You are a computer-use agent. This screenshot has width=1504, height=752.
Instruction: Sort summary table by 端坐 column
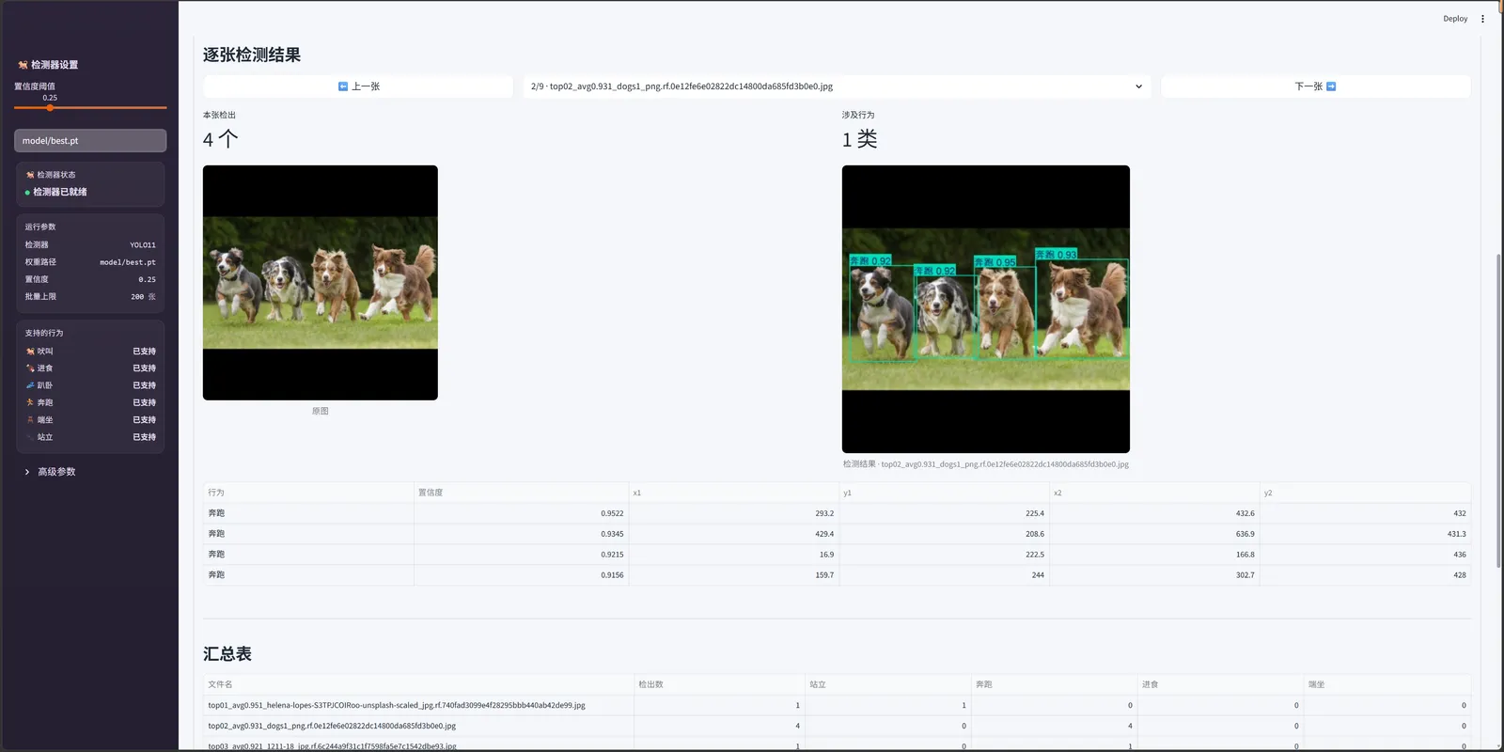[x=1387, y=684]
